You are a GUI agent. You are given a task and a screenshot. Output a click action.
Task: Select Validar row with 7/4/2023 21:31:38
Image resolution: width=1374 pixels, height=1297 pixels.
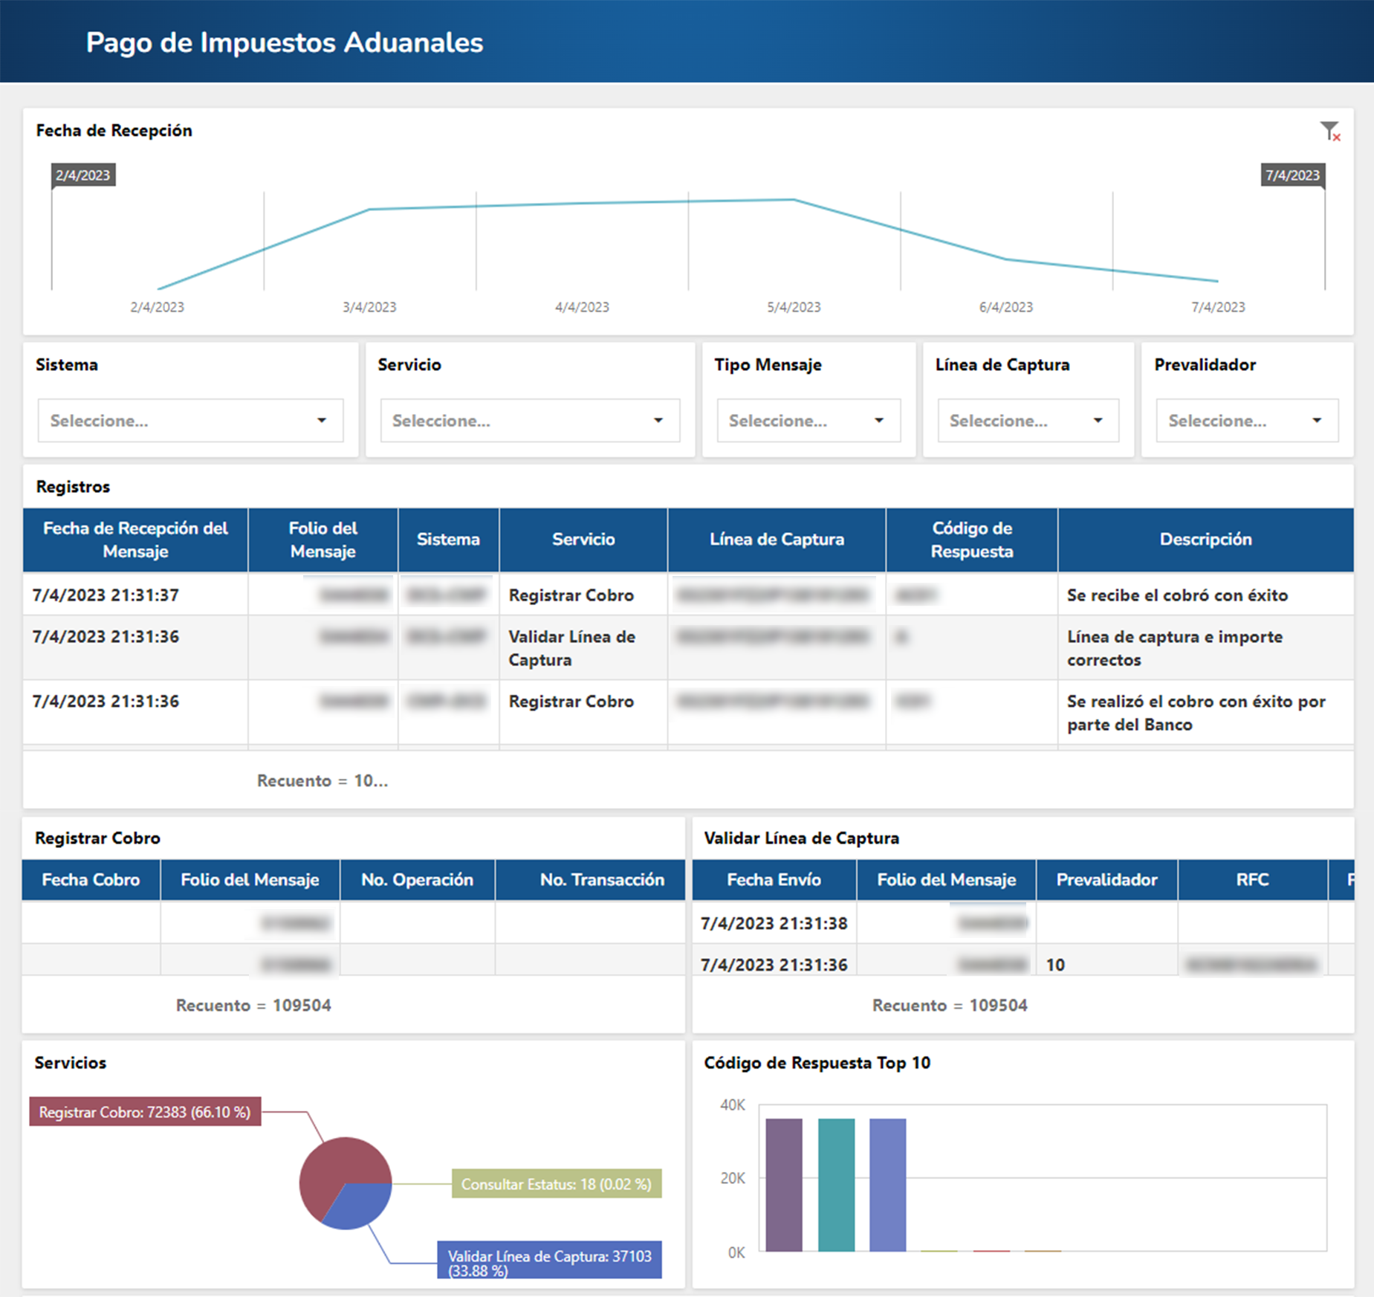click(1023, 923)
